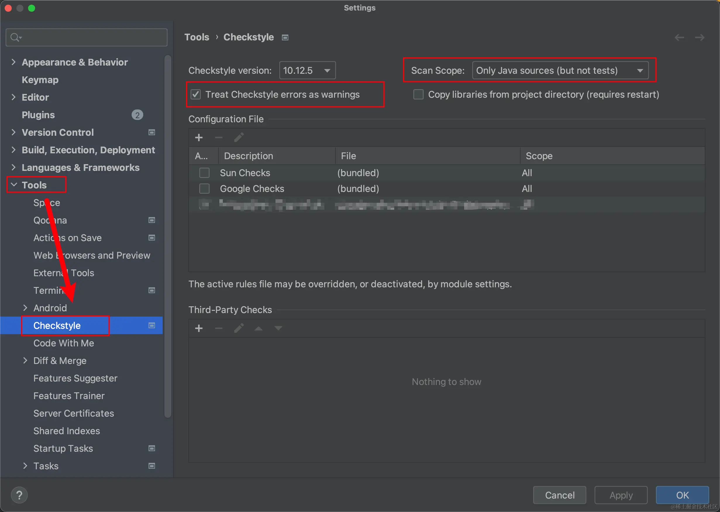The image size is (720, 512).
Task: Move third-party check down arrow
Action: (278, 328)
